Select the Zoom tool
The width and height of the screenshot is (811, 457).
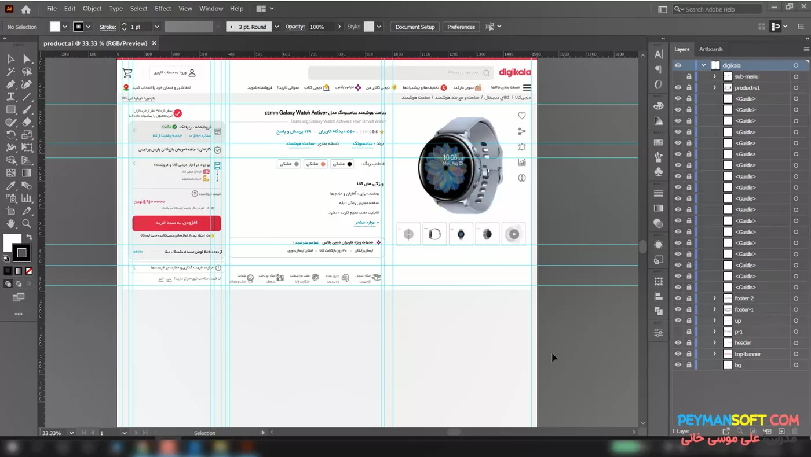point(27,224)
